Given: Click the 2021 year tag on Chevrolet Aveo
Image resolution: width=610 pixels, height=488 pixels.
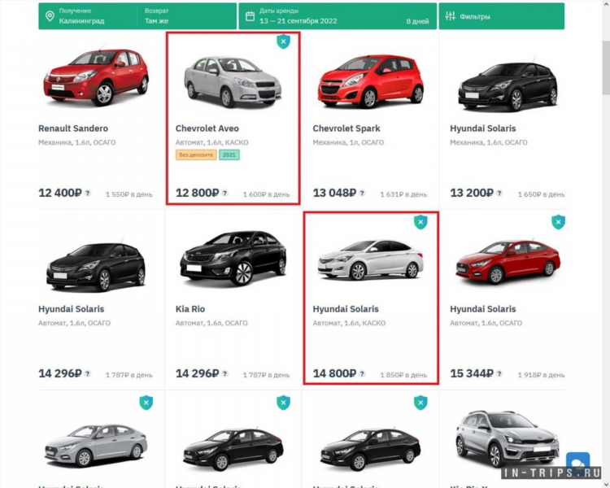Looking at the screenshot, I should click(229, 155).
